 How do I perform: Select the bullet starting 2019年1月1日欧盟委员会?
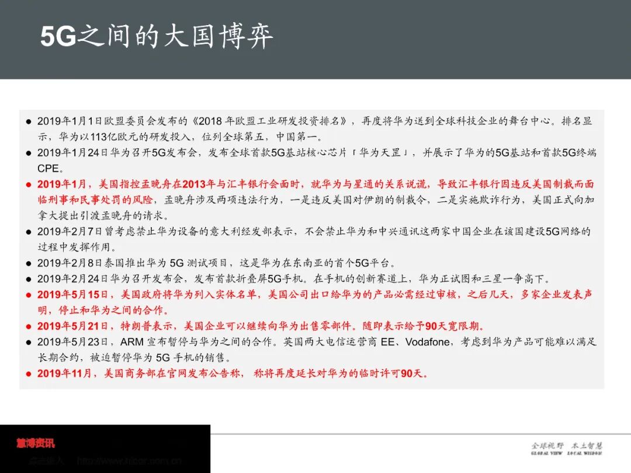(309, 128)
